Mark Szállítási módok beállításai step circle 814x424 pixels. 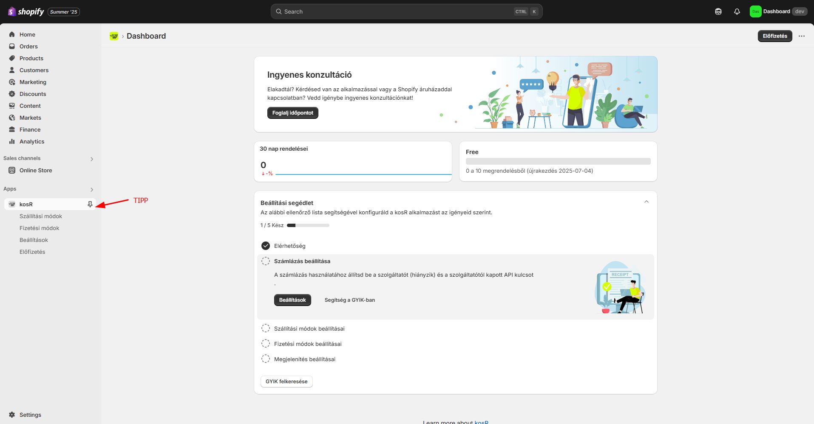[266, 329]
